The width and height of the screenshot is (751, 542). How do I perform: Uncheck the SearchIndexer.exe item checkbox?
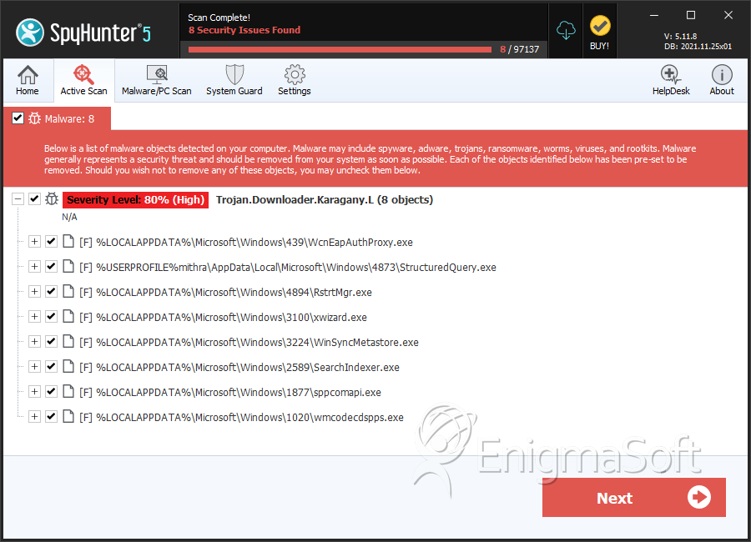coord(51,366)
